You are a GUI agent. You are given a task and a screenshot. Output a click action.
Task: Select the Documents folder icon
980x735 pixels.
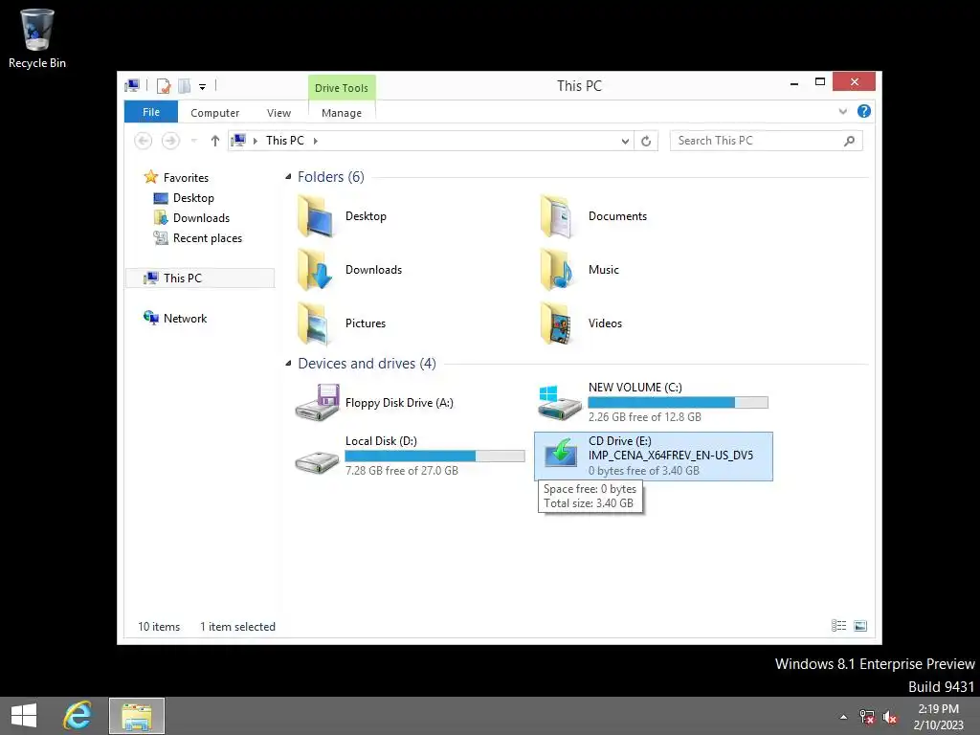click(556, 216)
